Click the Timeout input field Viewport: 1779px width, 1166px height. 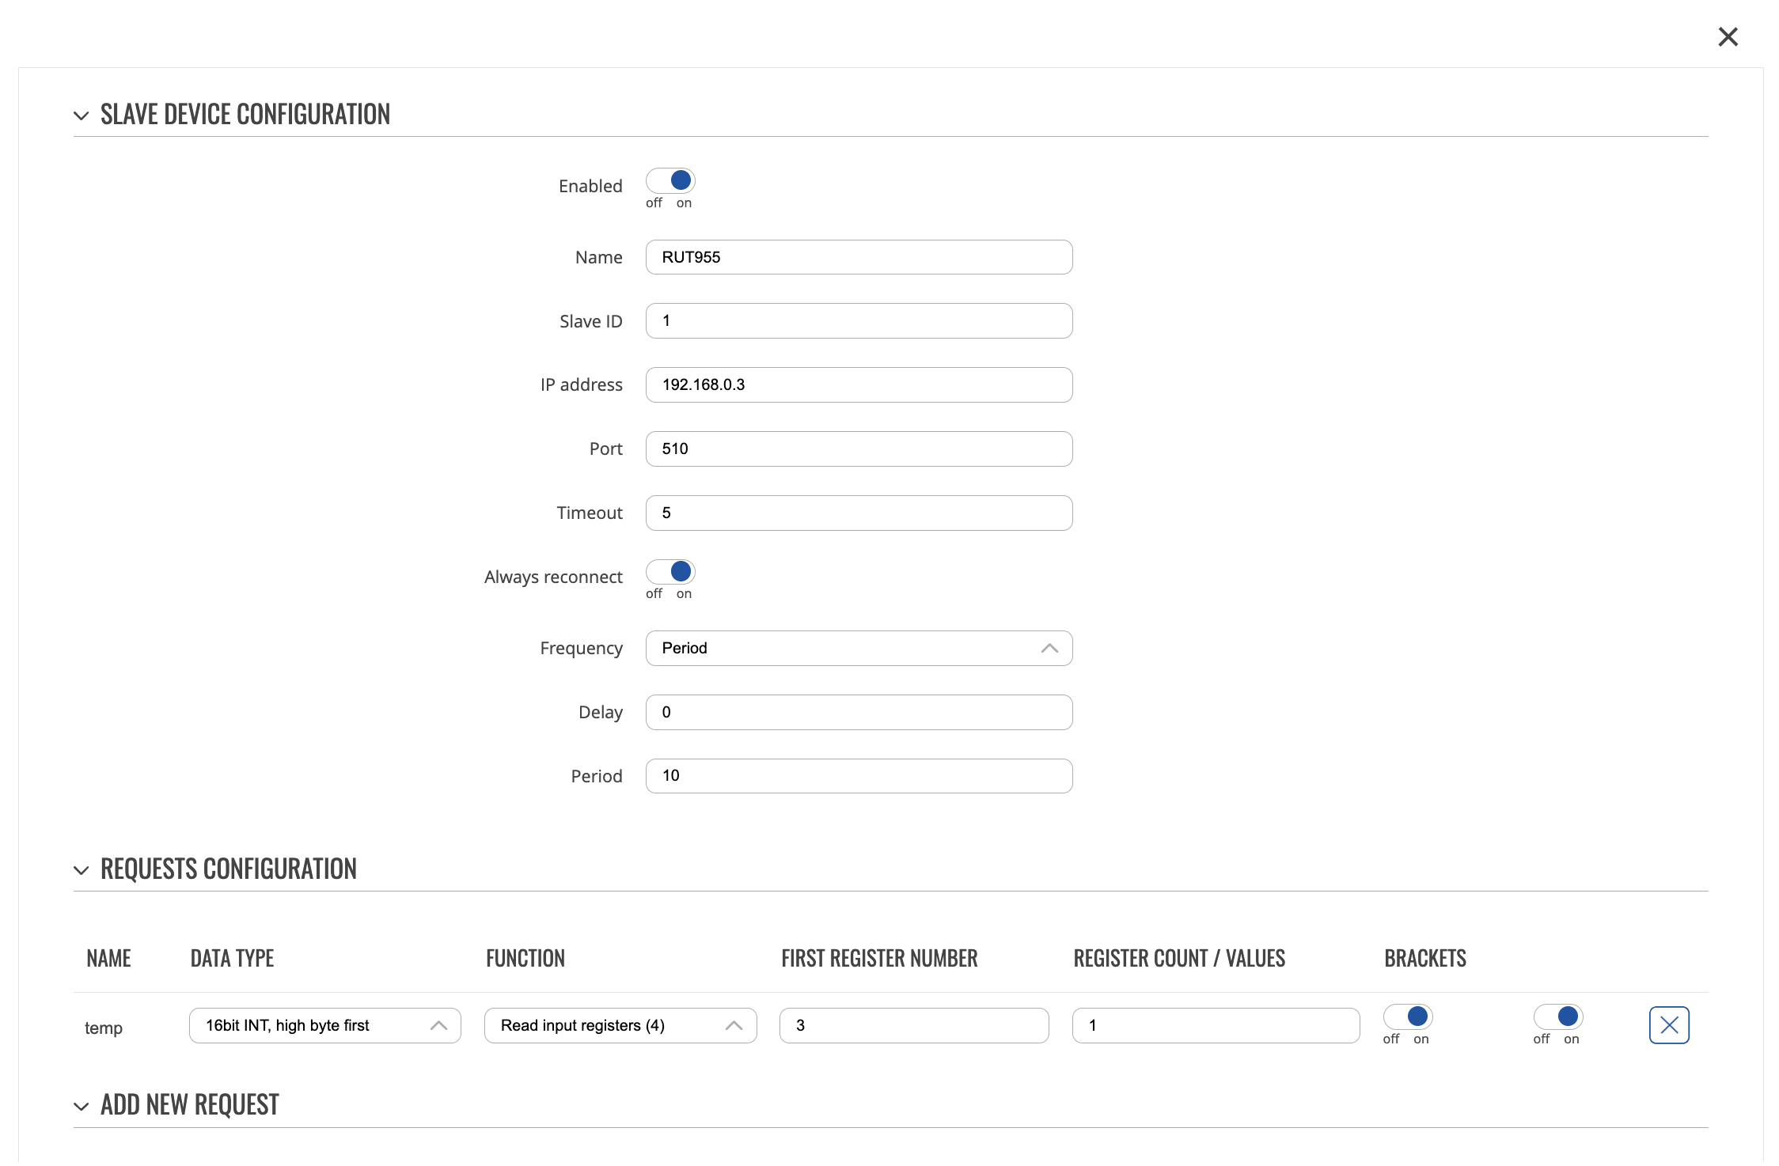(x=859, y=513)
